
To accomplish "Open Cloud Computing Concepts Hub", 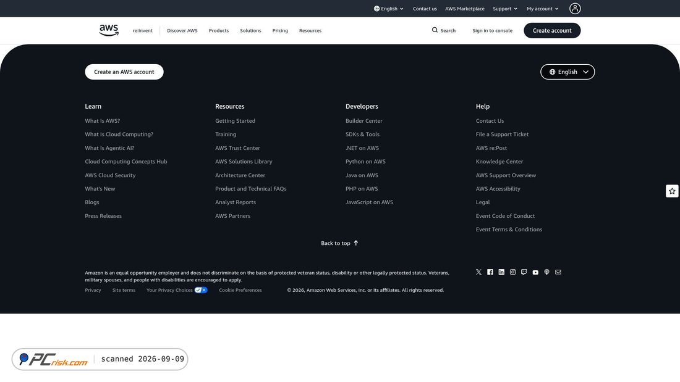I will (125, 162).
